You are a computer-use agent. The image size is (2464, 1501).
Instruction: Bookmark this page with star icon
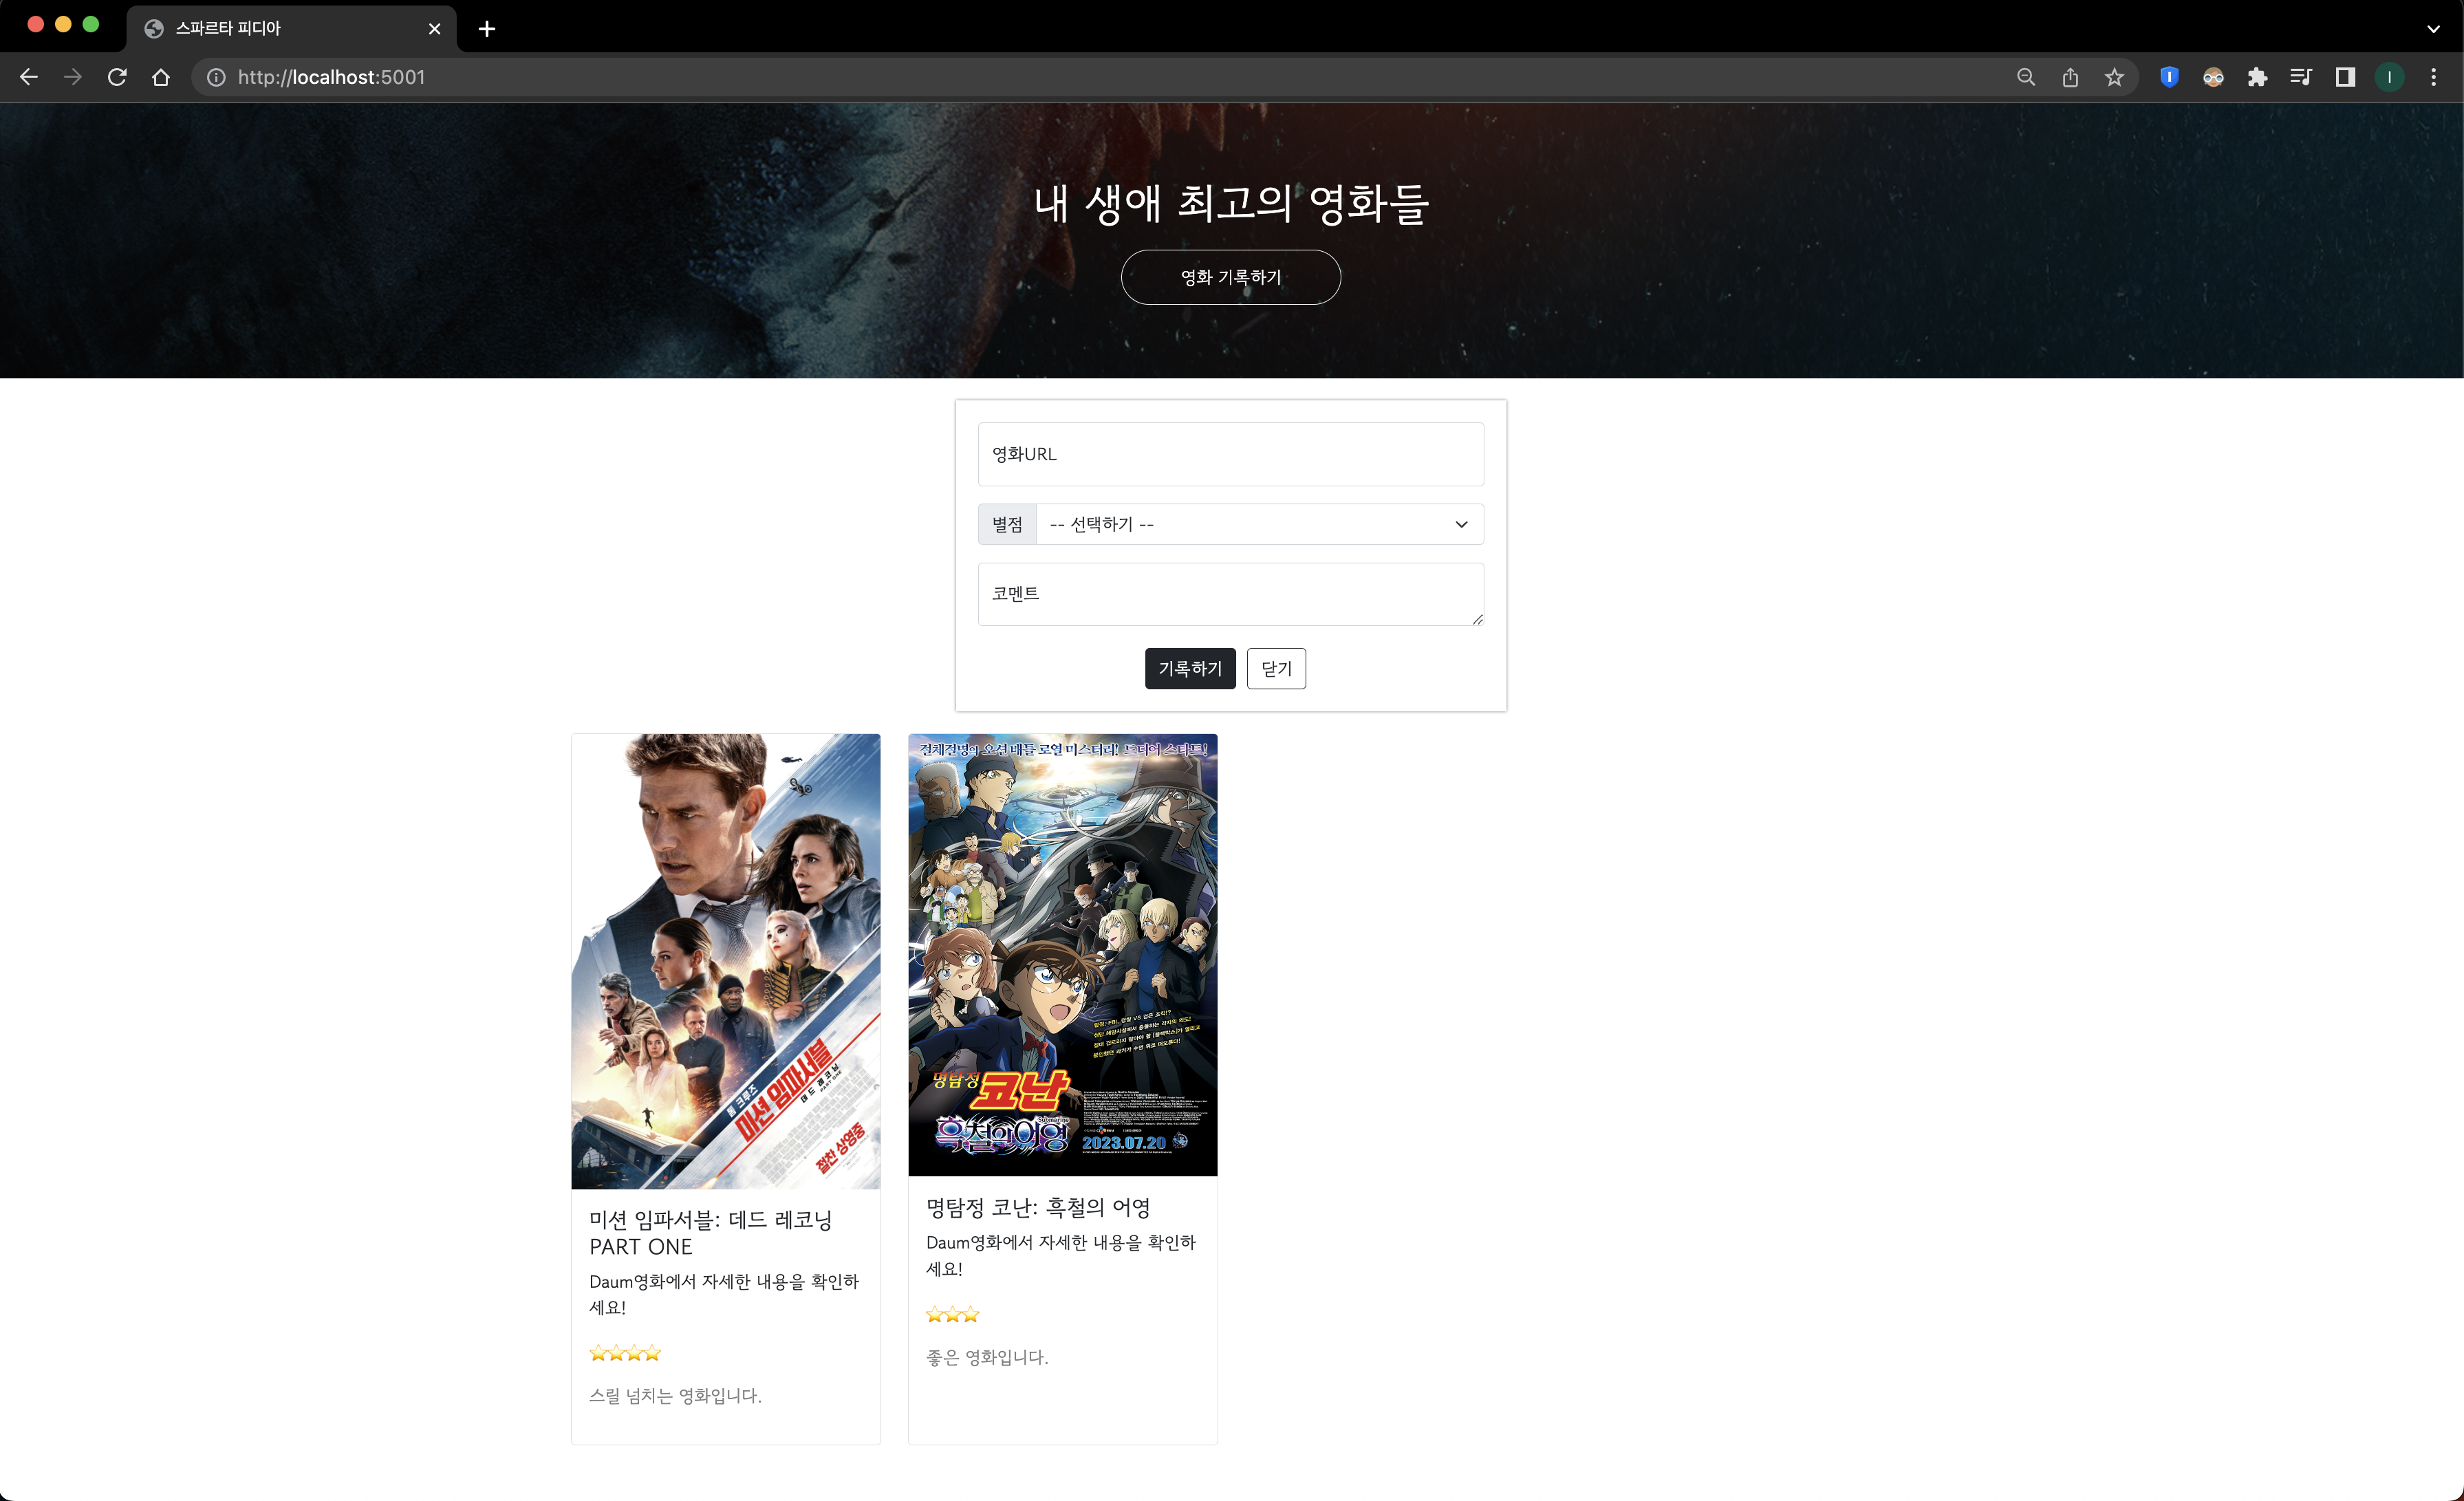pyautogui.click(x=2114, y=77)
